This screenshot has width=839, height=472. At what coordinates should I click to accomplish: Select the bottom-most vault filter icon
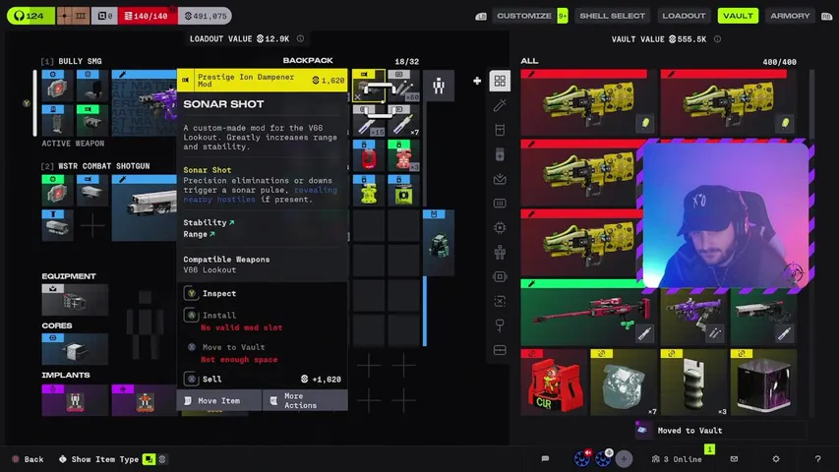500,350
